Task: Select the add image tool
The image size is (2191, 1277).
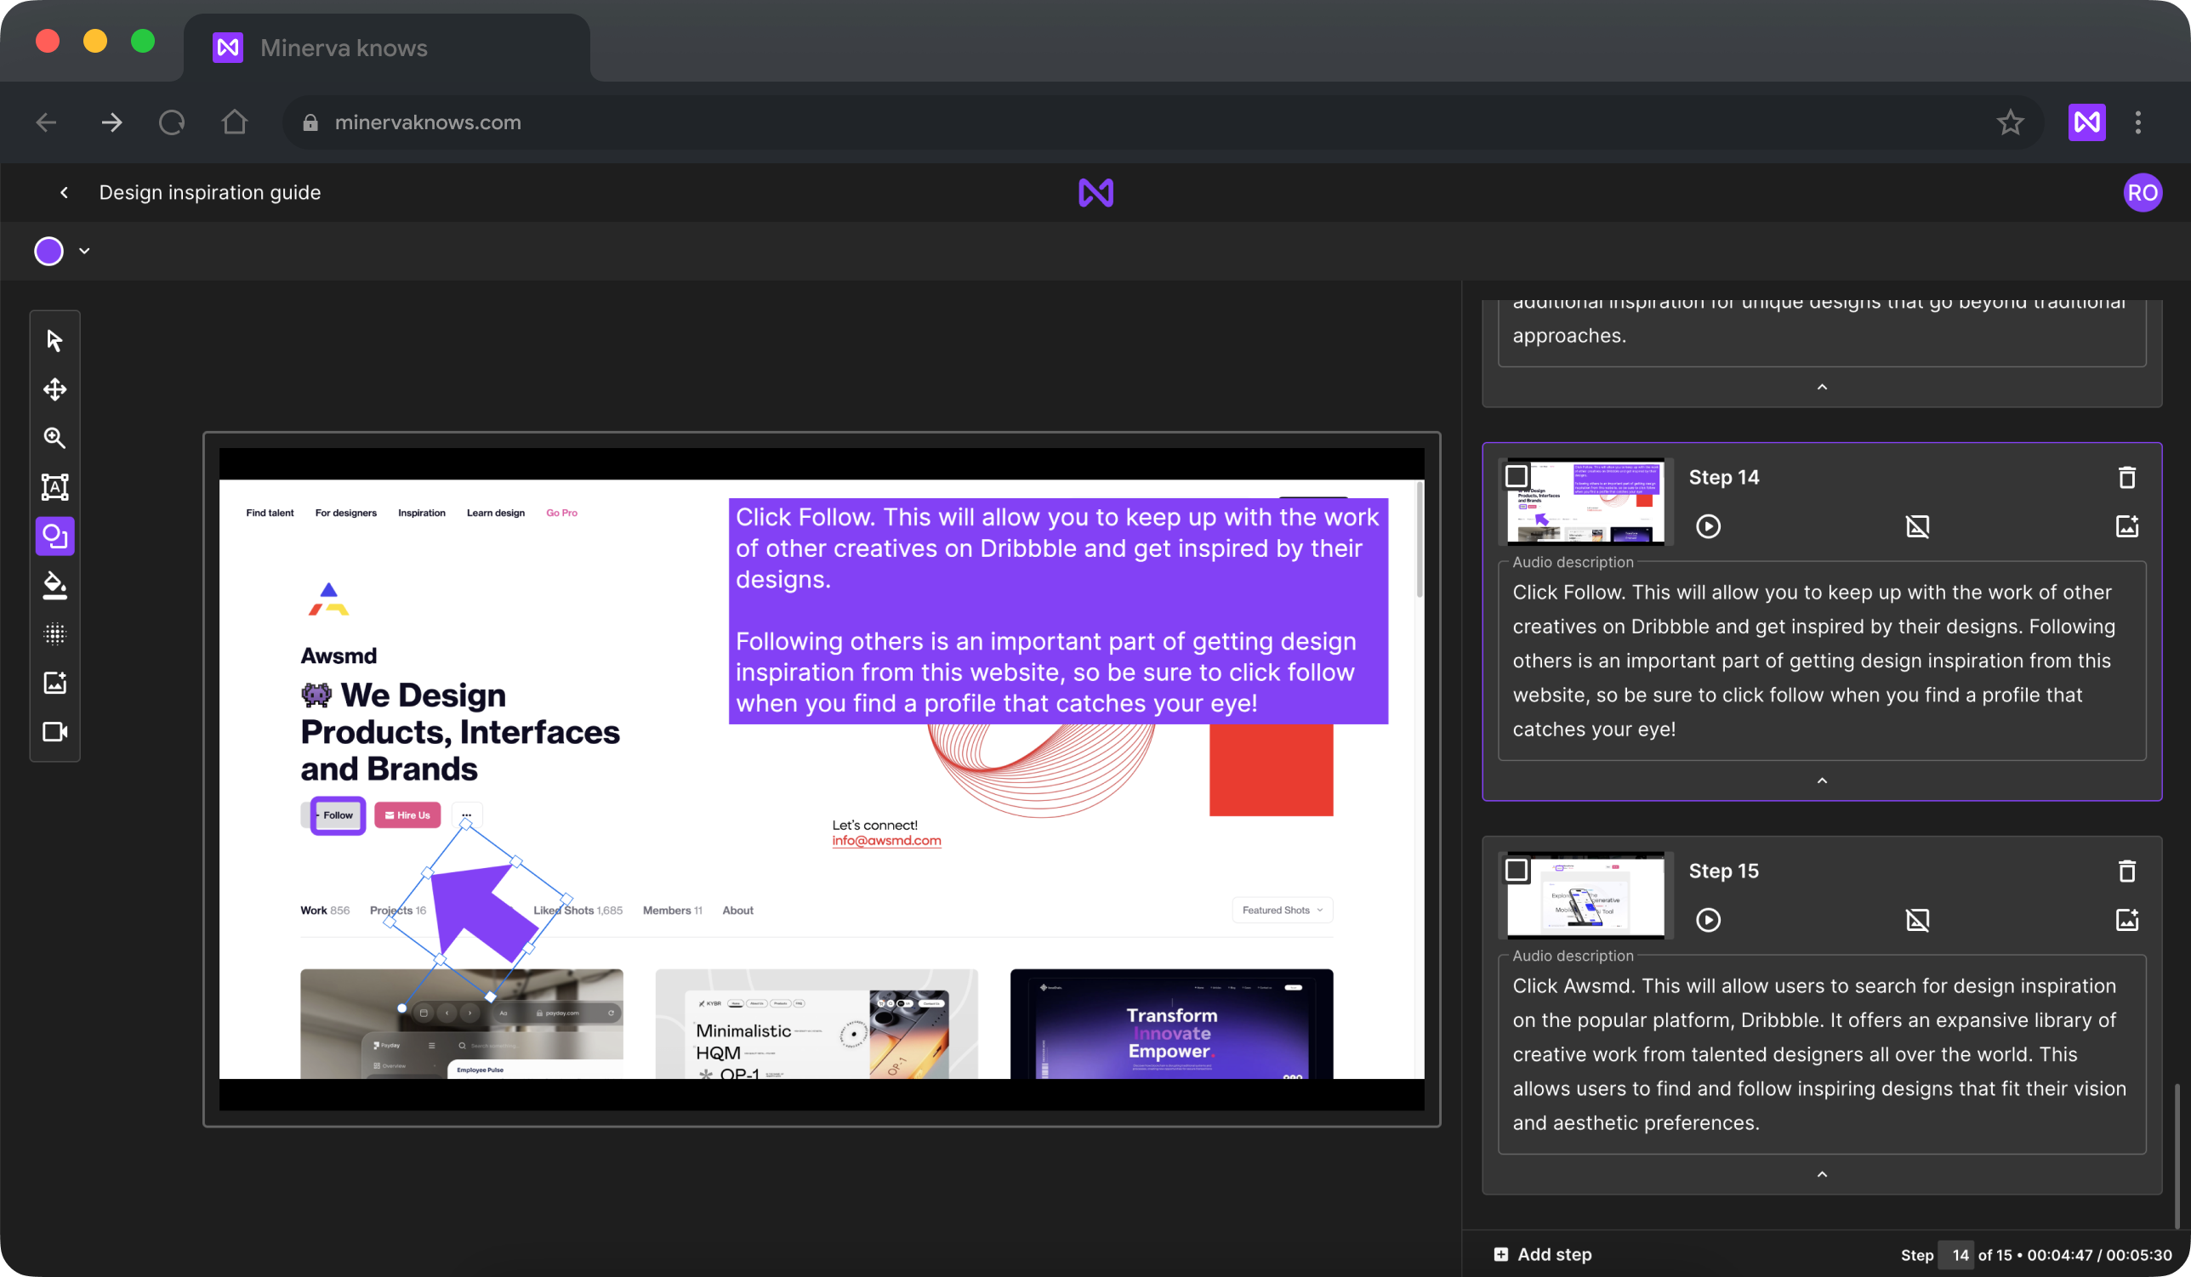Action: click(x=54, y=684)
